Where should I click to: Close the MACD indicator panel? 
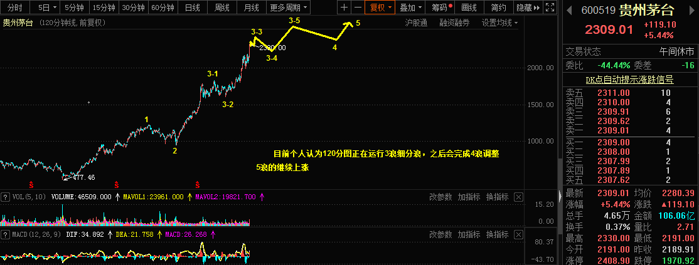pyautogui.click(x=518, y=234)
